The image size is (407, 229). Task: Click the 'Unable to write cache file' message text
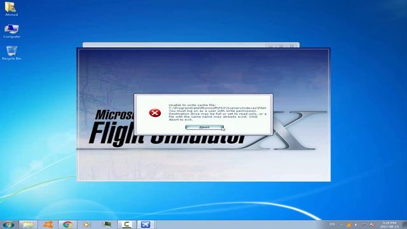coord(217,112)
